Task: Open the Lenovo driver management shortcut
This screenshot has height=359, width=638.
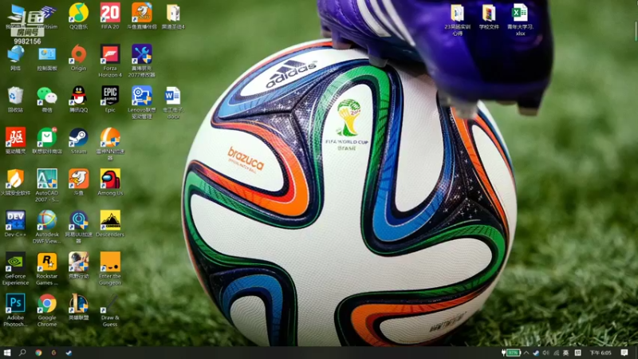Action: click(x=142, y=102)
